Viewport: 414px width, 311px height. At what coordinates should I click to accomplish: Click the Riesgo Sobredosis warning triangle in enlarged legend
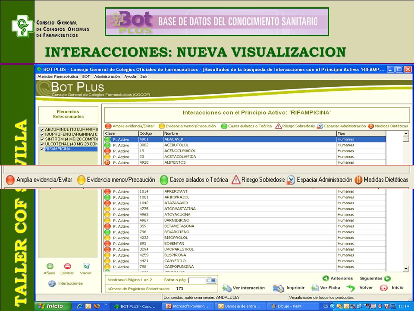pyautogui.click(x=236, y=180)
